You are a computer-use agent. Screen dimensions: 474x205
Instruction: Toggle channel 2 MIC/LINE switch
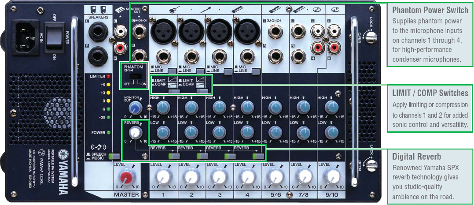coord(199,71)
